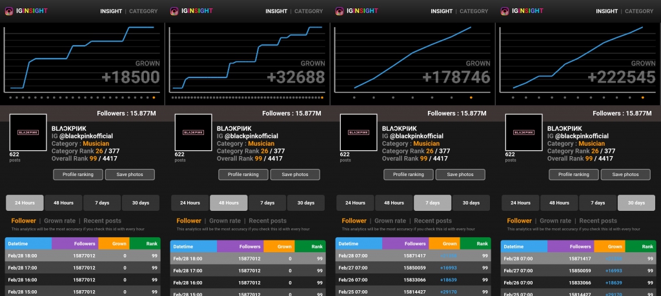This screenshot has width=661, height=296.
Task: Select the 48 Hours tab in the +178746 panel
Action: [x=394, y=203]
